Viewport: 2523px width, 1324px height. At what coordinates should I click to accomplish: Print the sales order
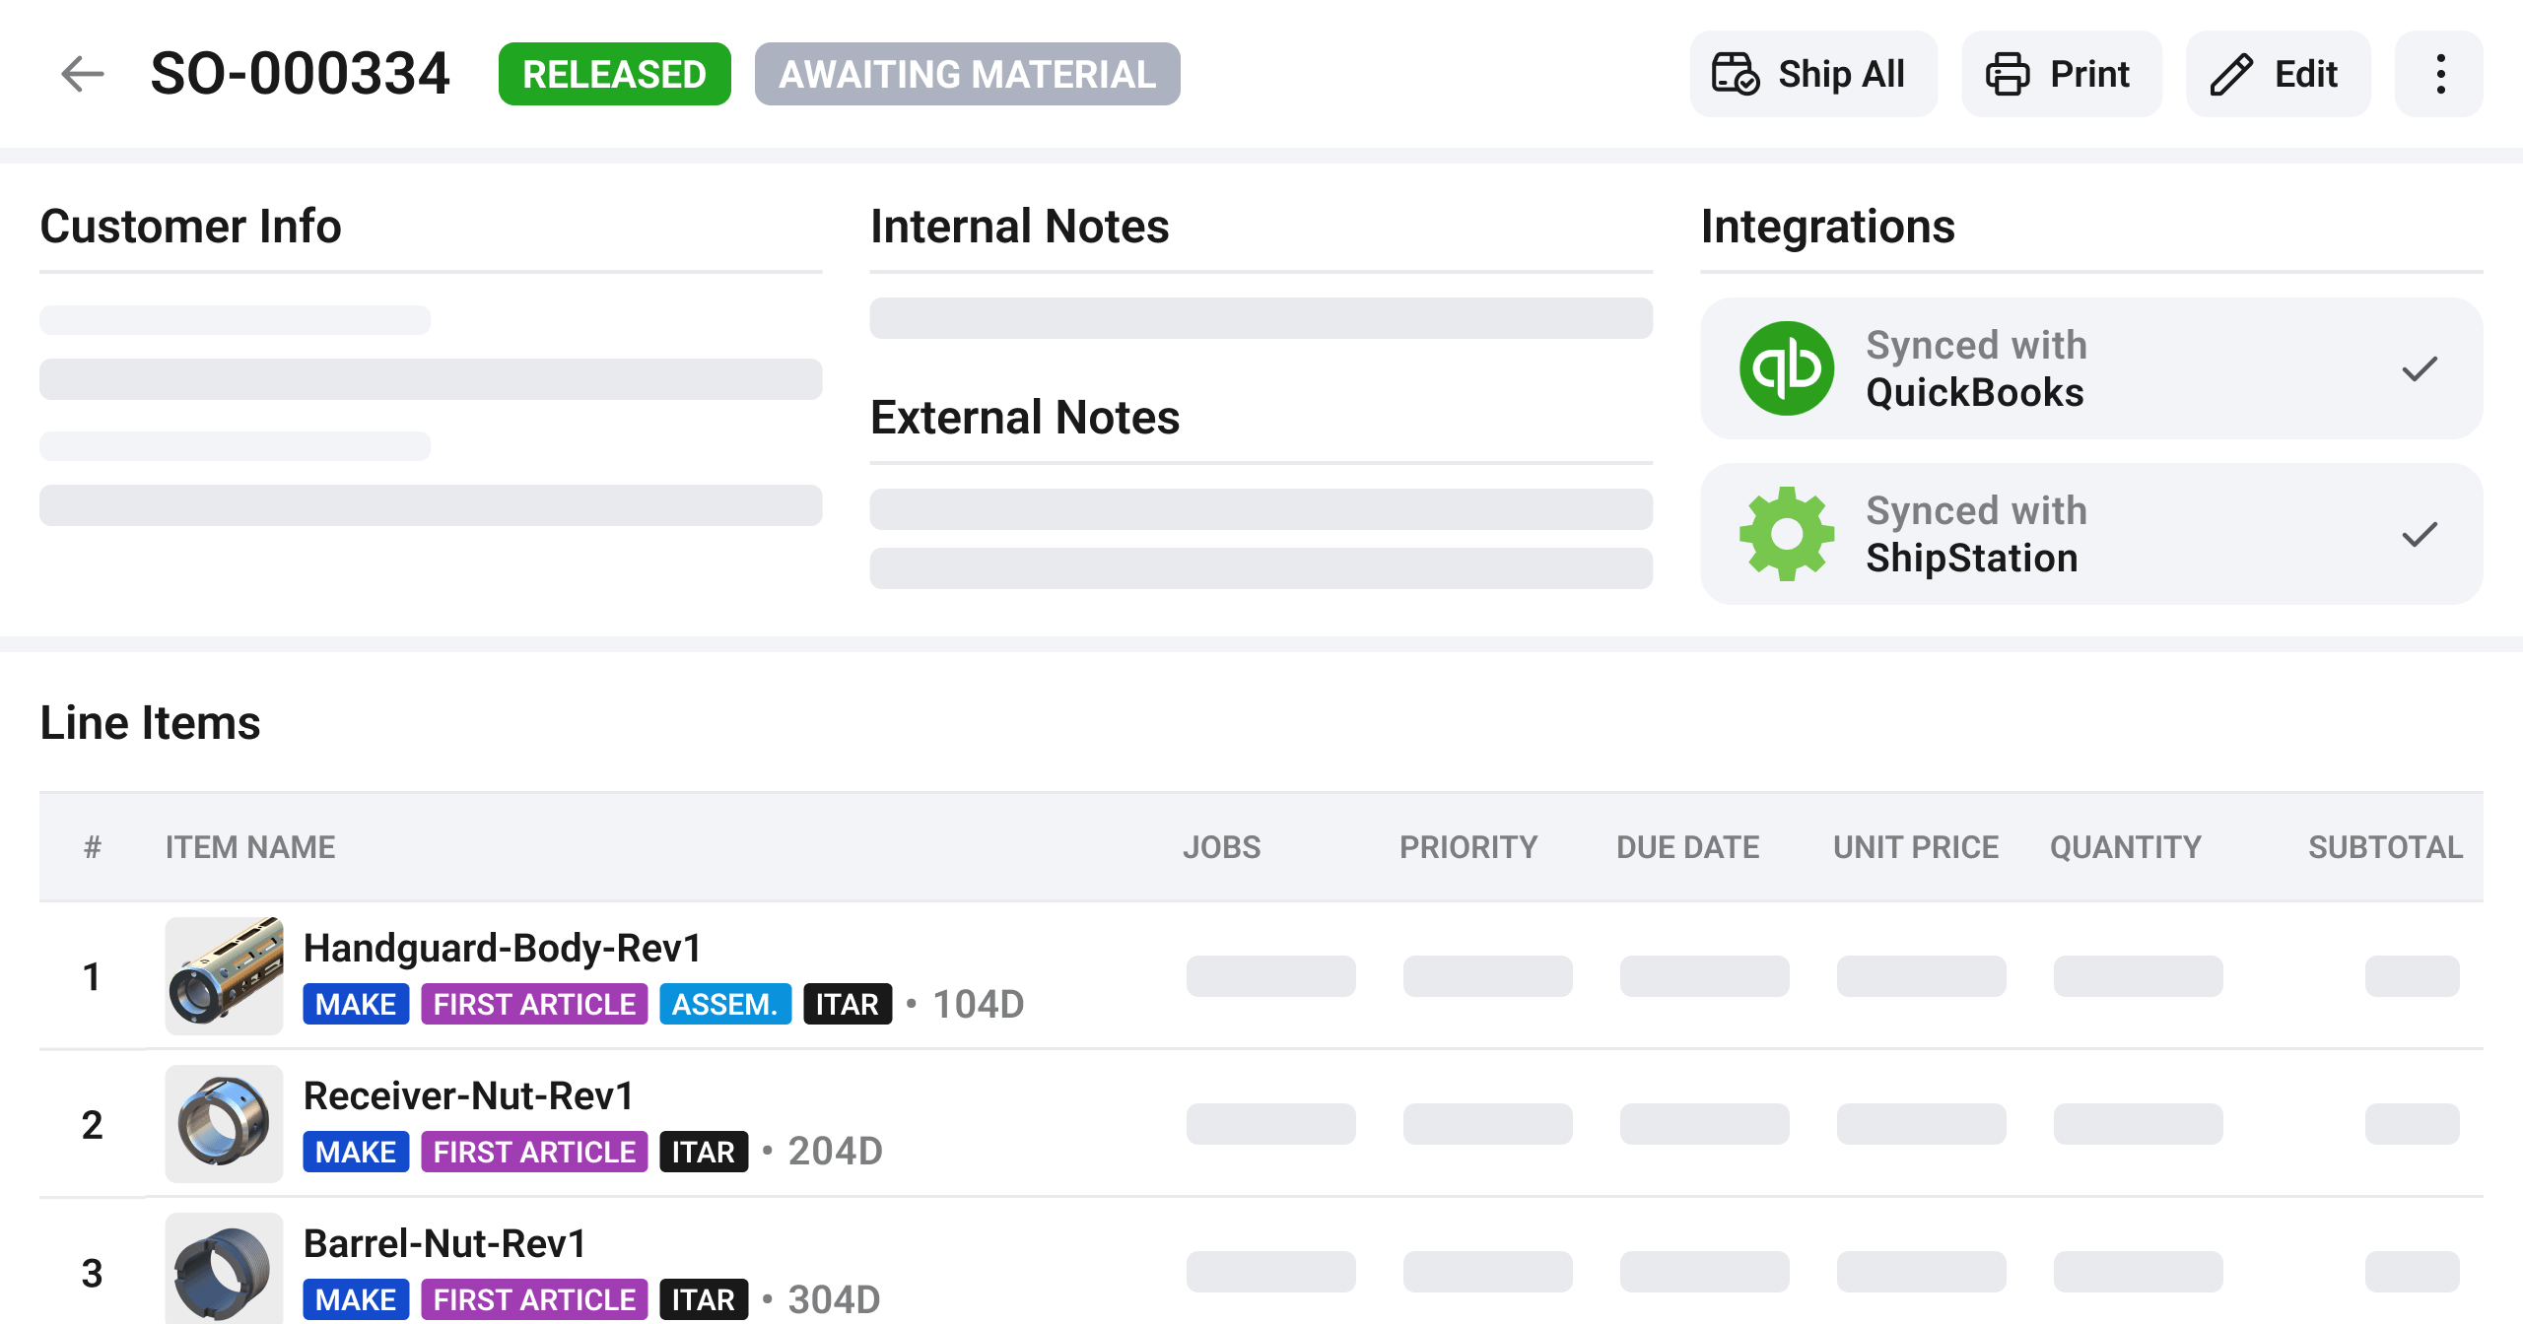tap(2062, 74)
